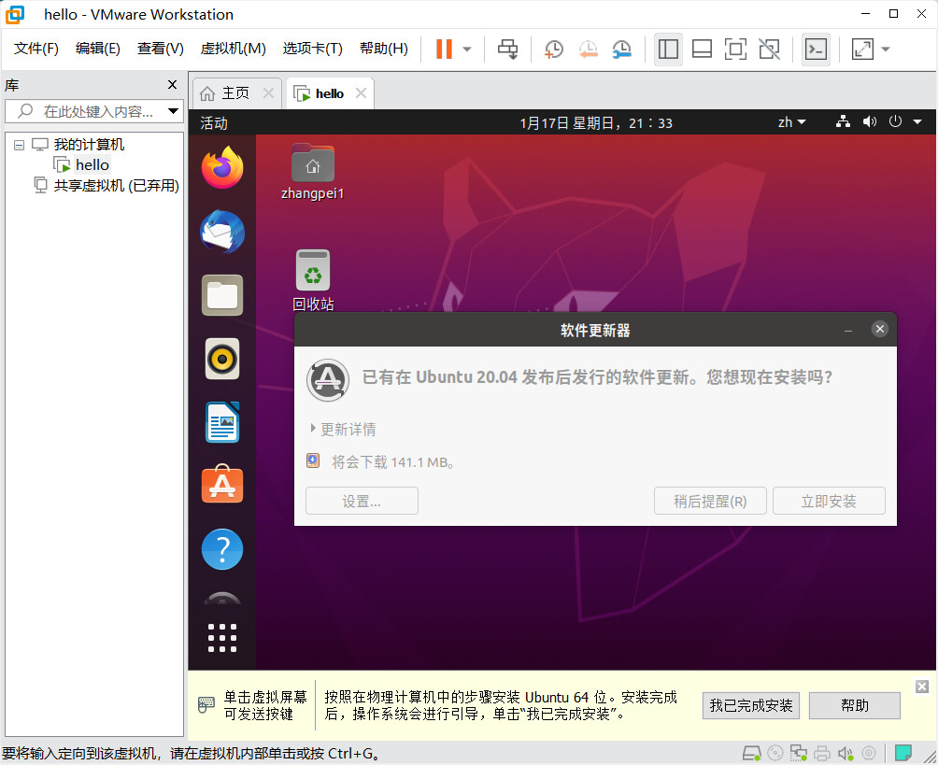Screen dimensions: 938x765
Task: Revert VM to previous snapshot
Action: [x=588, y=50]
